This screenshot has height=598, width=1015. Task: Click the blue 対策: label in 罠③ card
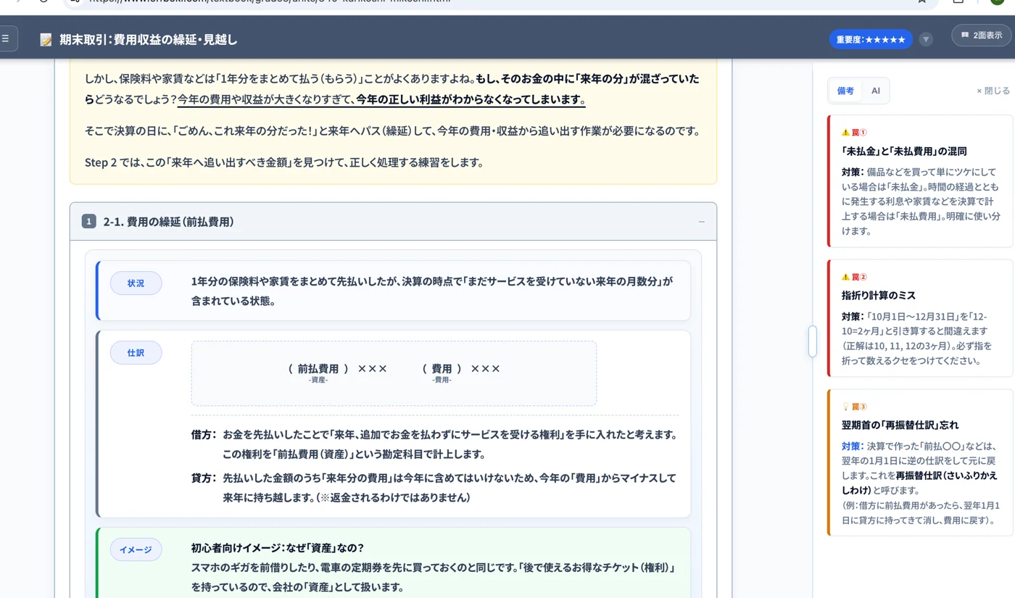(853, 446)
